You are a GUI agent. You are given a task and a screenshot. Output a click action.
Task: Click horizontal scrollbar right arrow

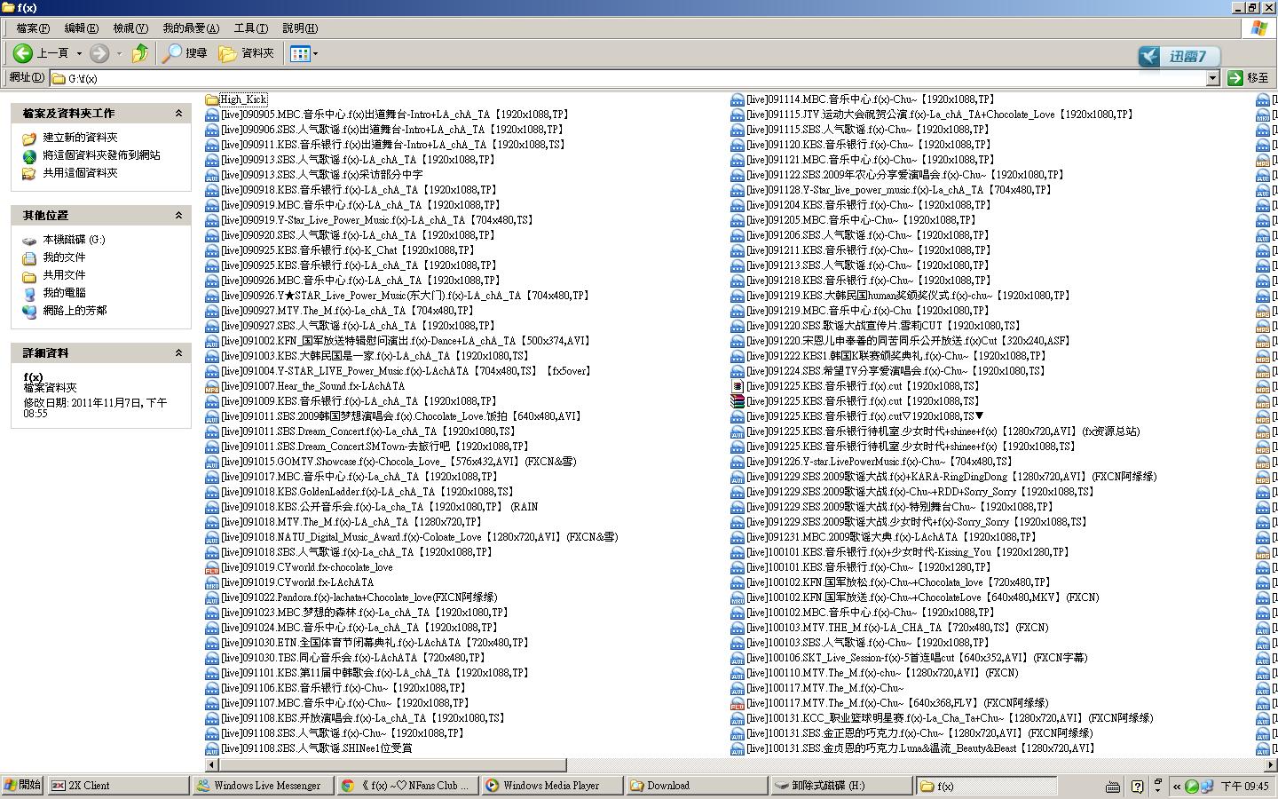click(1270, 764)
